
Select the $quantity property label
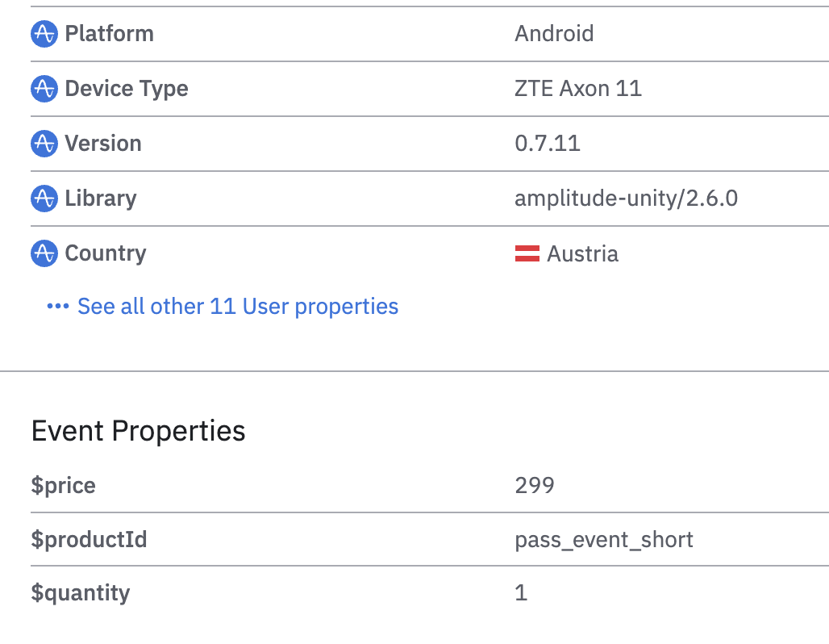(81, 593)
